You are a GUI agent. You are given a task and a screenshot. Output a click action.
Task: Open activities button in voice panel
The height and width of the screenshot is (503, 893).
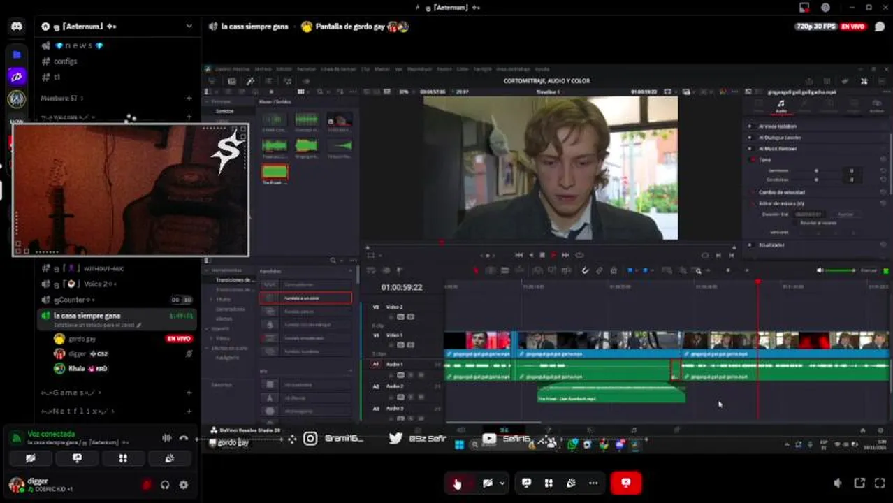pyautogui.click(x=123, y=458)
